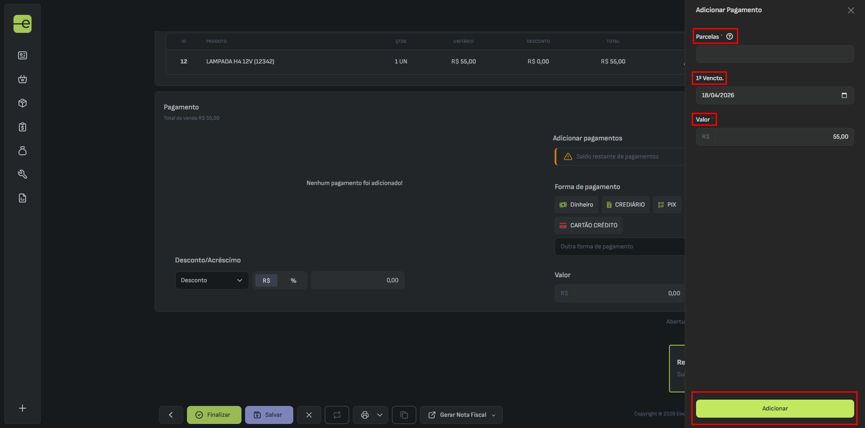The width and height of the screenshot is (865, 428).
Task: Open the money bag sidebar icon
Action: click(x=23, y=151)
